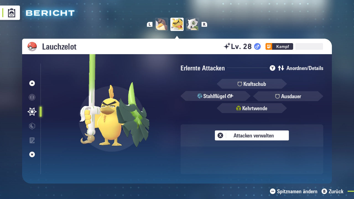Switch to next Pokémon with R button

tap(204, 24)
